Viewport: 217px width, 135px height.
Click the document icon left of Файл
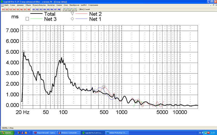[2, 5]
